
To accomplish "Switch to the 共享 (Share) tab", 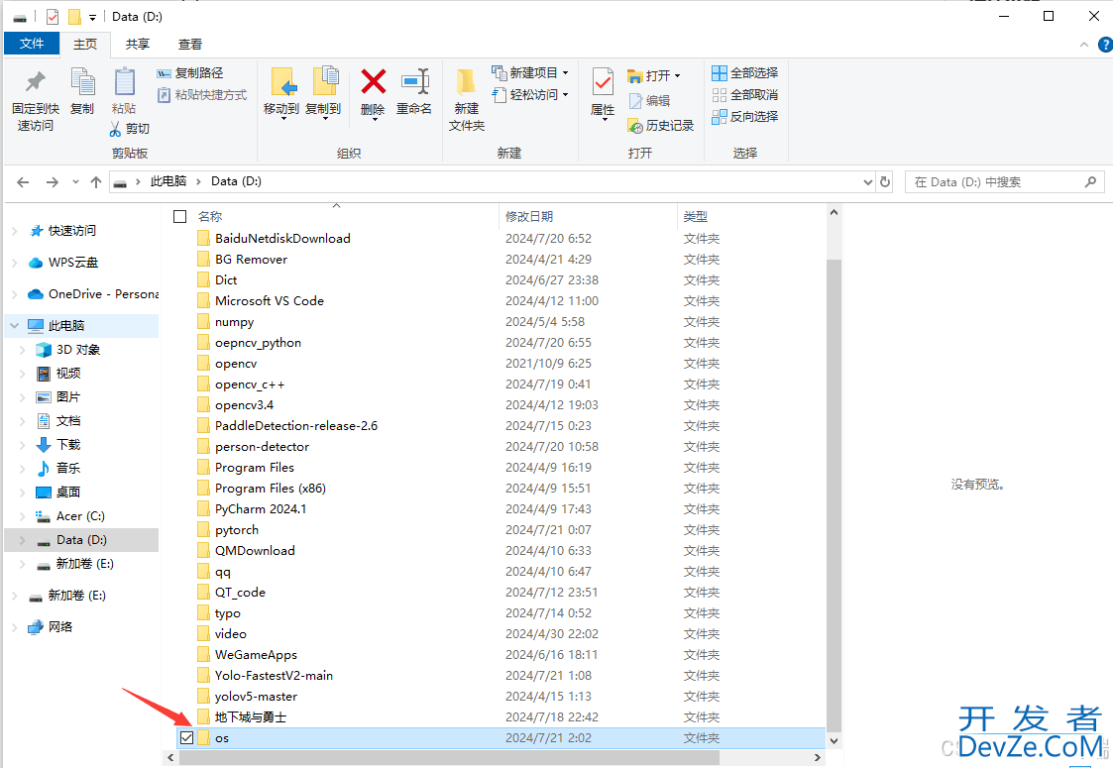I will pos(137,44).
